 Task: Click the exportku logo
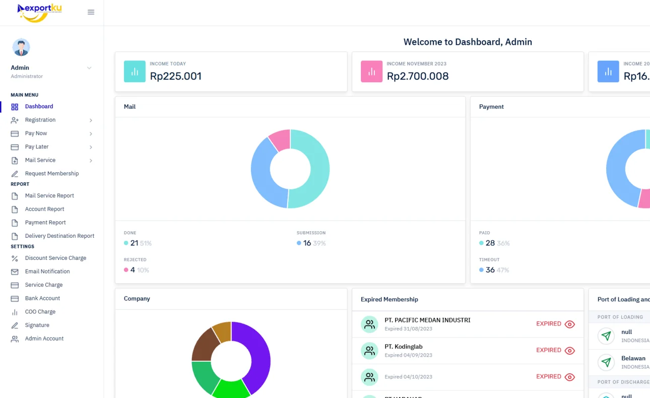[x=39, y=13]
